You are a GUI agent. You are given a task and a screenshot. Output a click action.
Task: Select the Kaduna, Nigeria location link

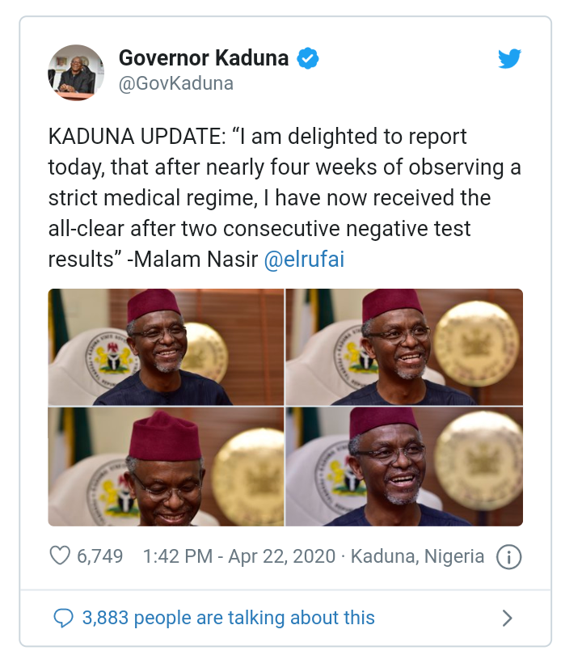tap(417, 556)
